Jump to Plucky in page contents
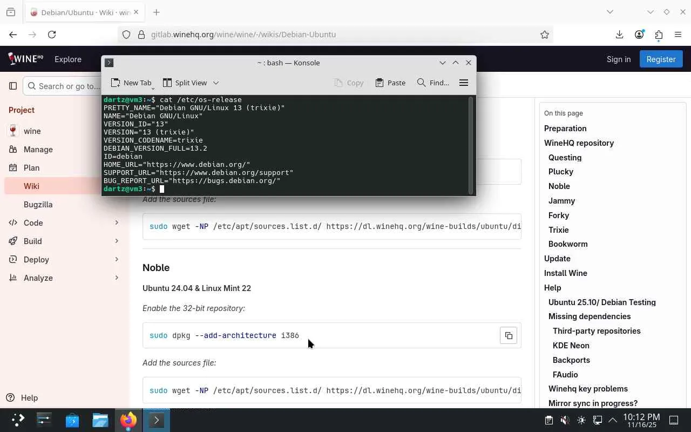Image resolution: width=691 pixels, height=432 pixels. tap(561, 172)
